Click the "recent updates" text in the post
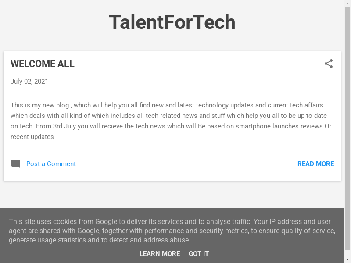This screenshot has width=351, height=263. click(32, 137)
